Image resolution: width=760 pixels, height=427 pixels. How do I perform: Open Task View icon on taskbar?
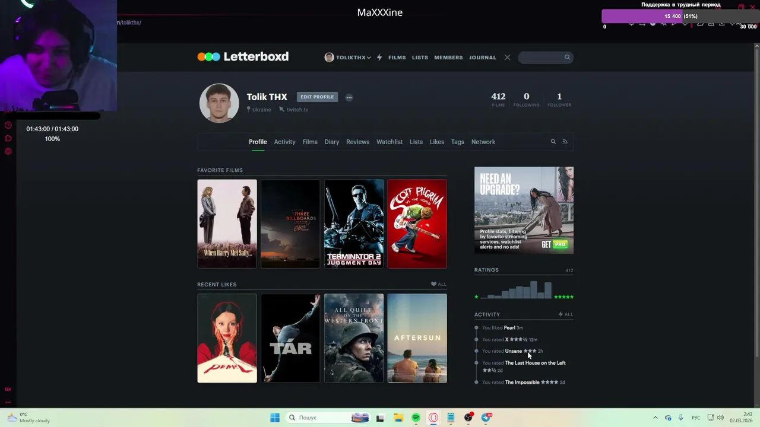[380, 418]
